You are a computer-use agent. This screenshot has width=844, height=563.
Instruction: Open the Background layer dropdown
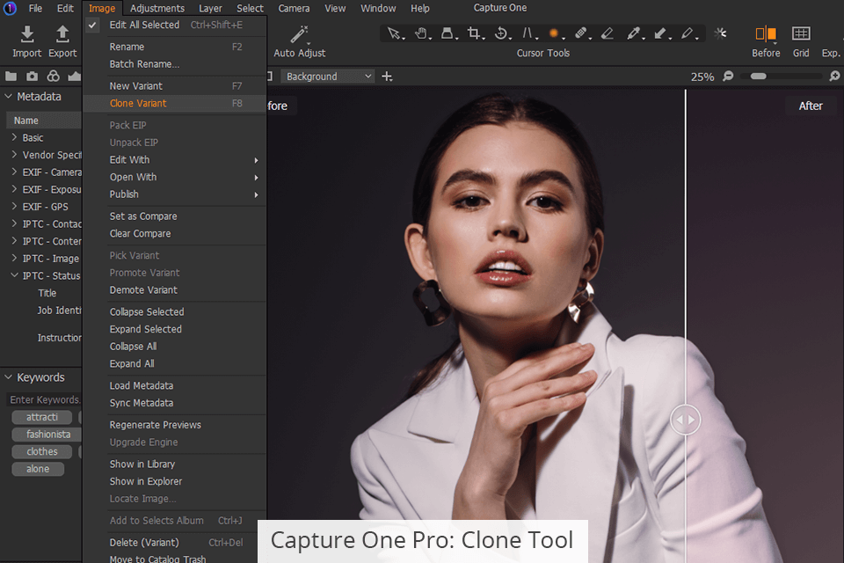pyautogui.click(x=327, y=77)
